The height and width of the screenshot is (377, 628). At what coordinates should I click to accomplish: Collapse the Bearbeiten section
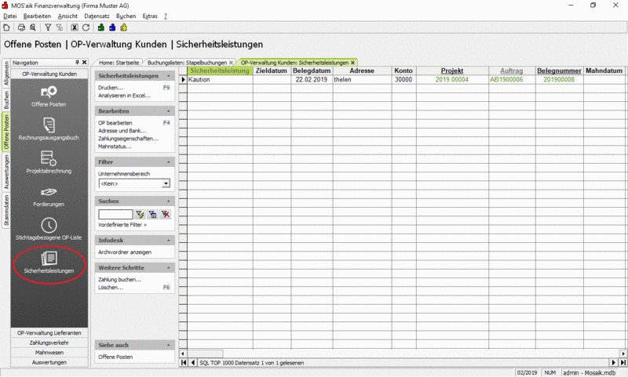tap(168, 111)
